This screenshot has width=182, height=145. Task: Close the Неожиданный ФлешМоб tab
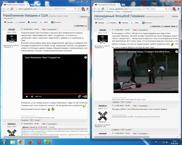pos(119,5)
